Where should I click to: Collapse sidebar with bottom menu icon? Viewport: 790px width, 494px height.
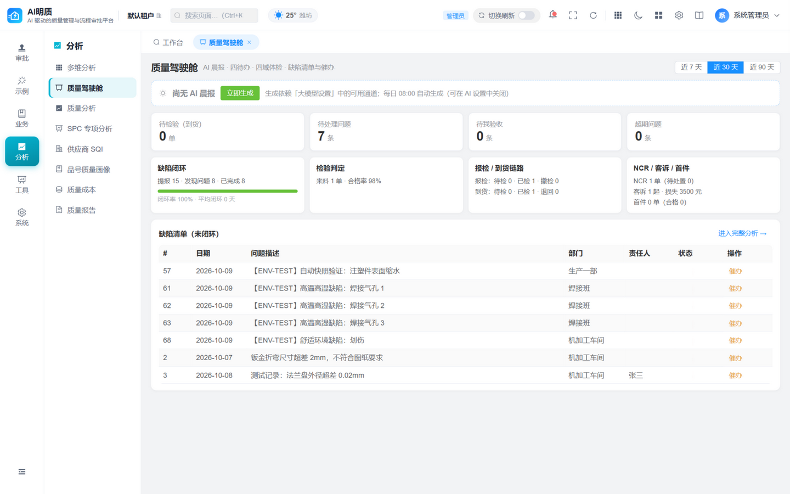point(22,471)
